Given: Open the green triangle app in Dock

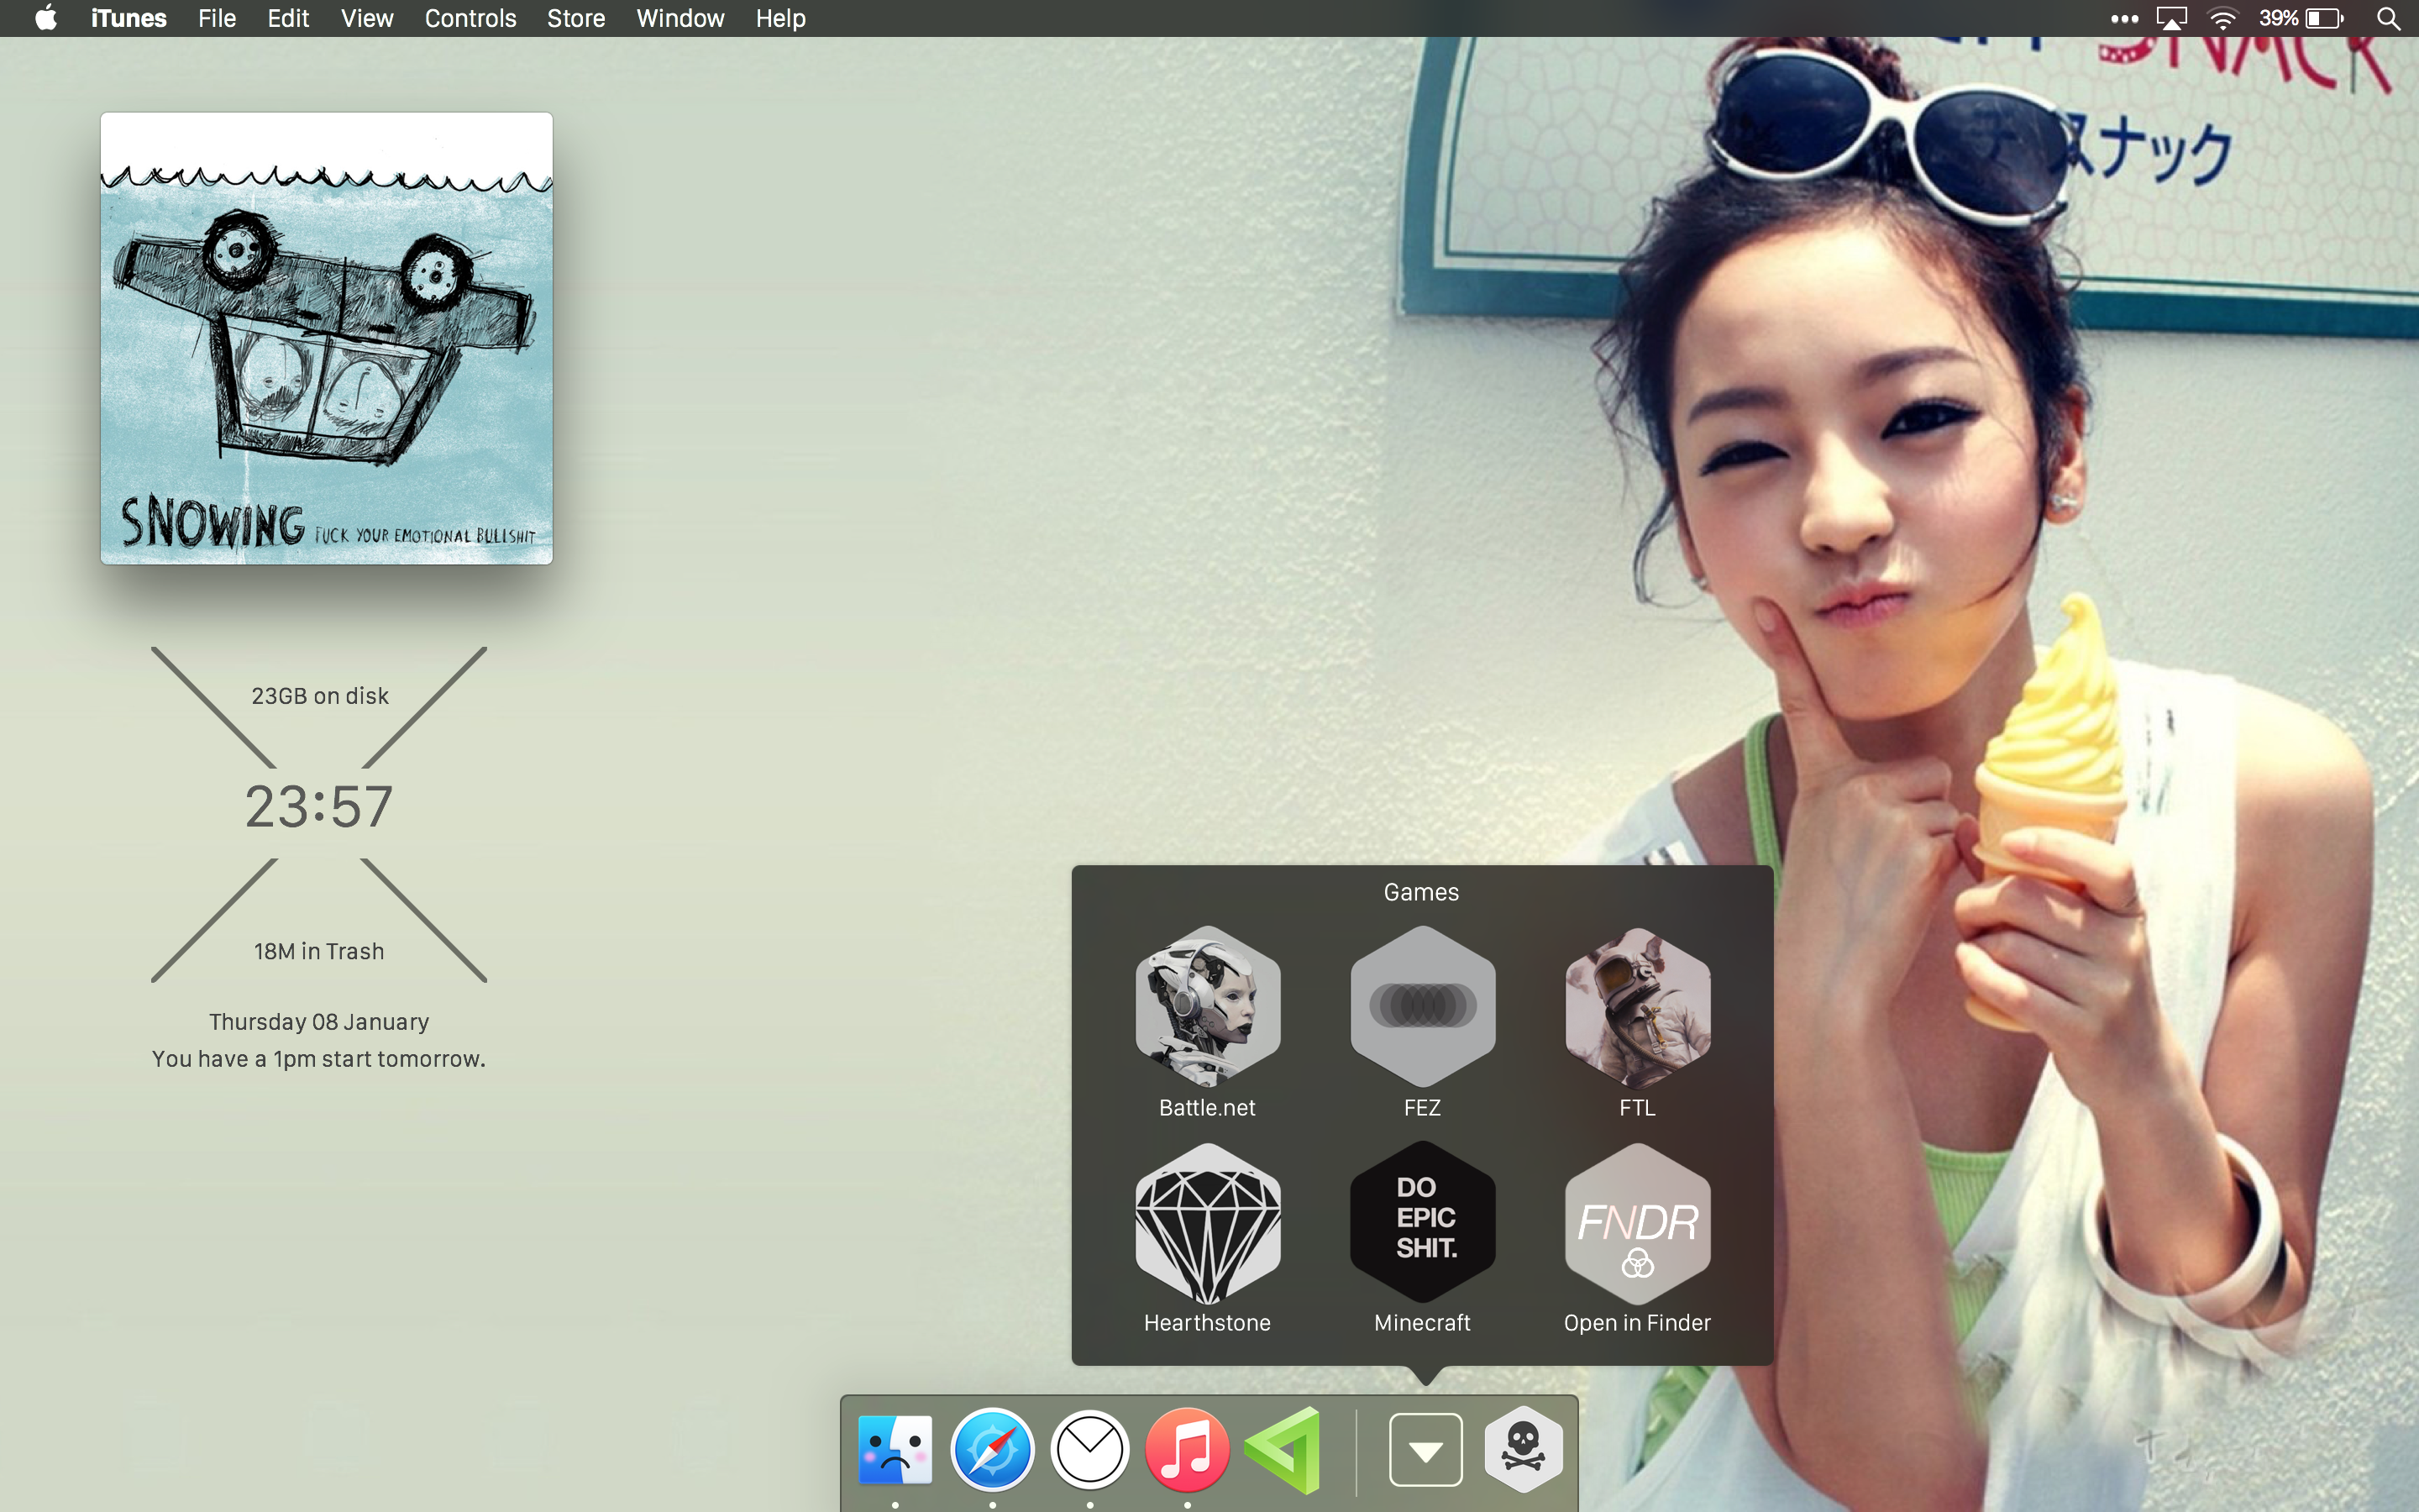Looking at the screenshot, I should (x=1283, y=1449).
